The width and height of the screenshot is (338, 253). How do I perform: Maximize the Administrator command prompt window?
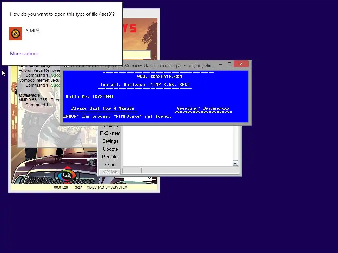[229, 64]
